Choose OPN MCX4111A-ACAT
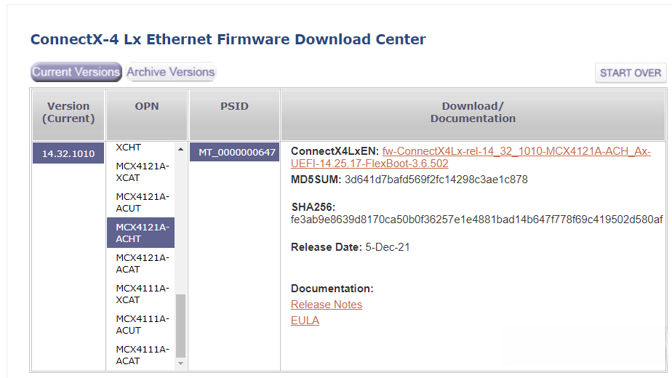This screenshot has height=378, width=672. (x=140, y=355)
